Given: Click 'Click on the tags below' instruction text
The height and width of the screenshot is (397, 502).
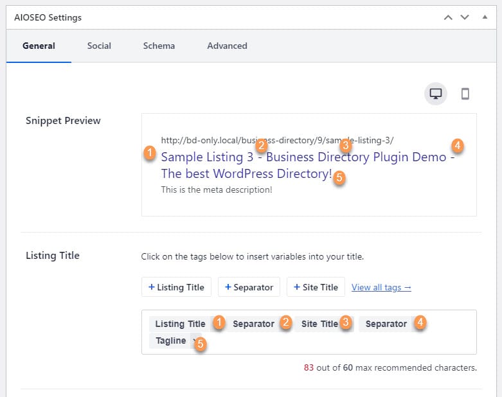Looking at the screenshot, I should tap(252, 256).
